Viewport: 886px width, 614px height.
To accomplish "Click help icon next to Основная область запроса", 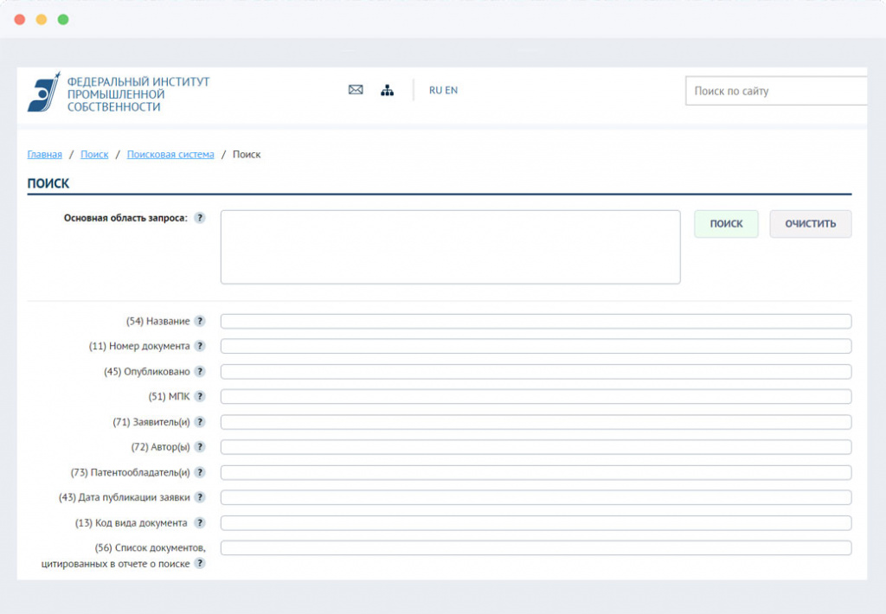I will pos(200,218).
